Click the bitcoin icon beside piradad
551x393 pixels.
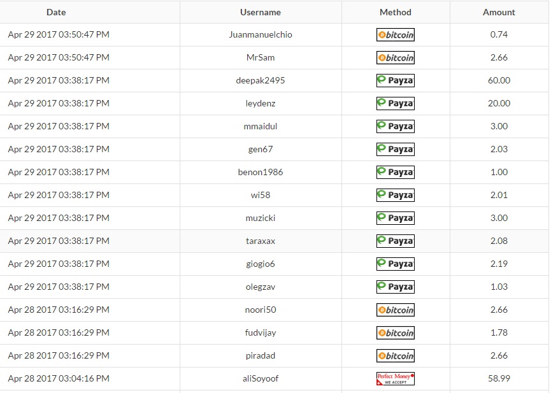396,356
